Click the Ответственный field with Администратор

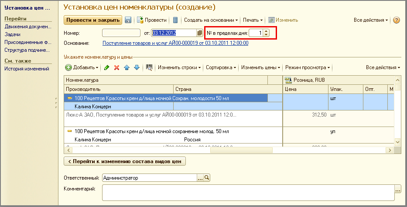coord(150,178)
